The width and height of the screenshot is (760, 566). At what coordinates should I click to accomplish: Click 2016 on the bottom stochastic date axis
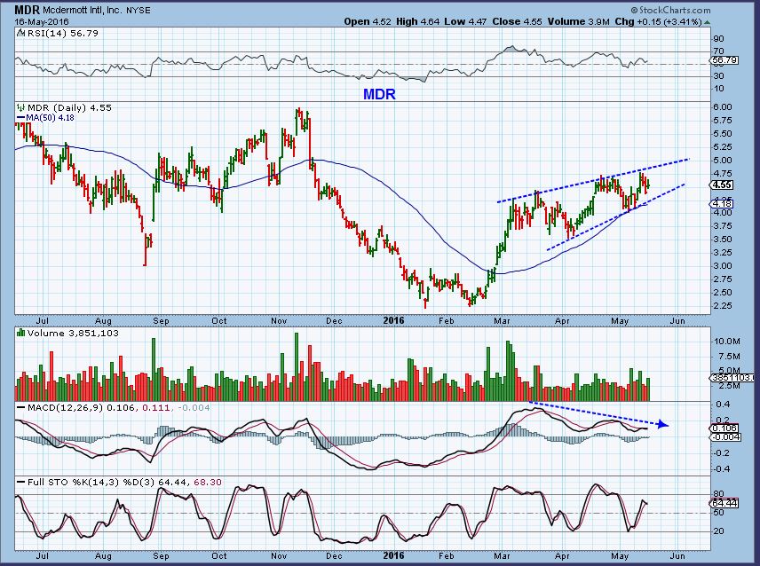tap(393, 556)
